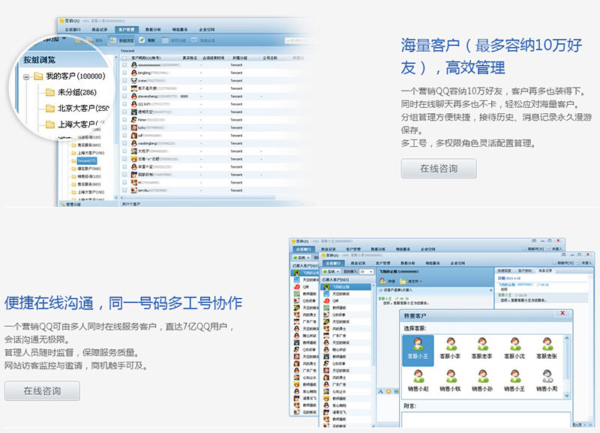Check the select-all box in customer table header

point(124,58)
